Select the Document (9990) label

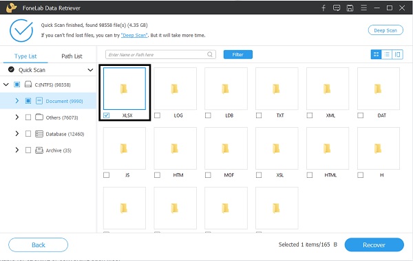click(x=64, y=101)
